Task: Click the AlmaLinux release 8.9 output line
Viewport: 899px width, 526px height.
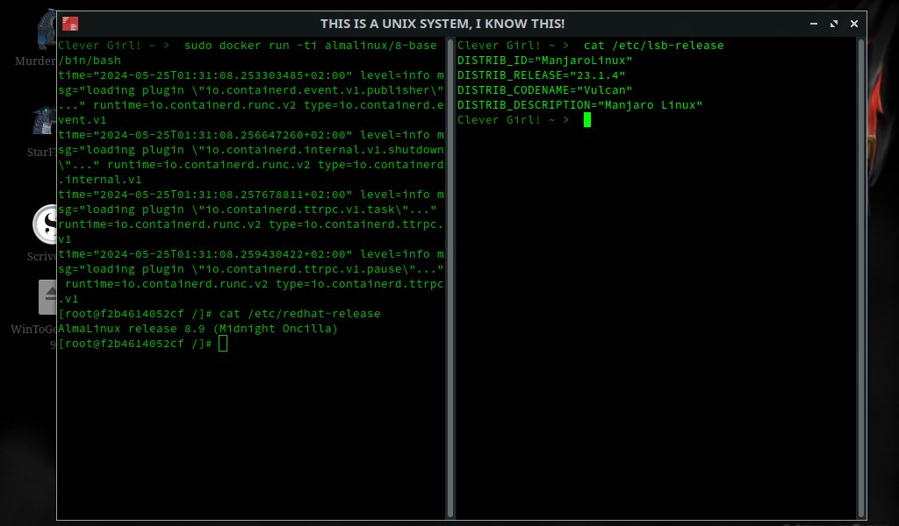Action: coord(198,329)
